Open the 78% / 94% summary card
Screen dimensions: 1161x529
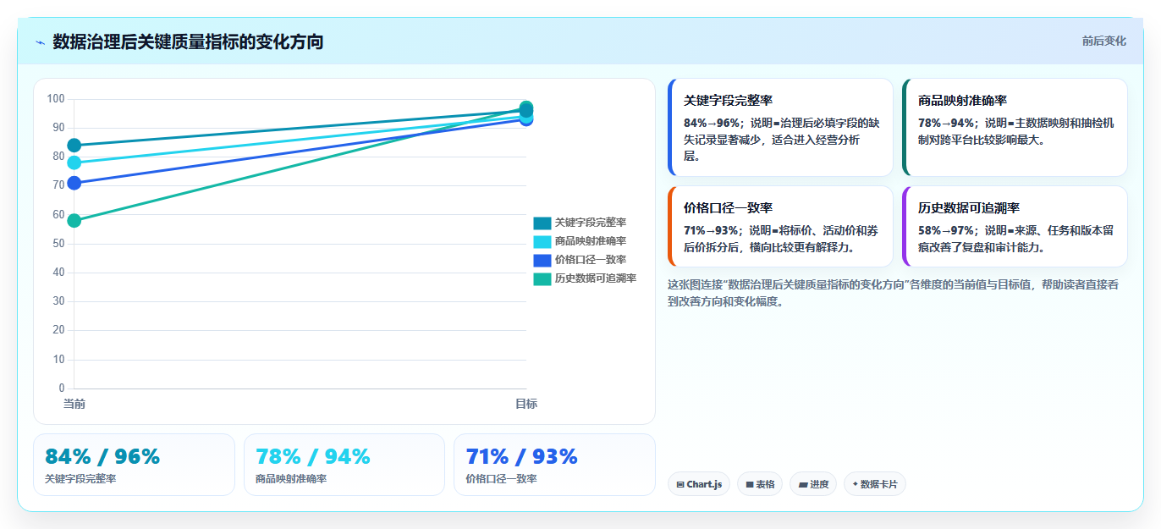(344, 465)
